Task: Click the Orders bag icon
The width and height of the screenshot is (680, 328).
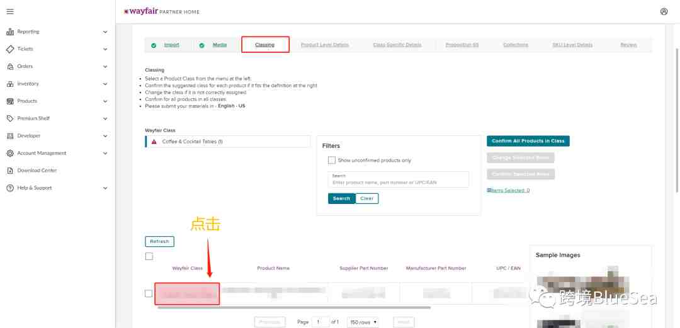Action: coord(10,66)
